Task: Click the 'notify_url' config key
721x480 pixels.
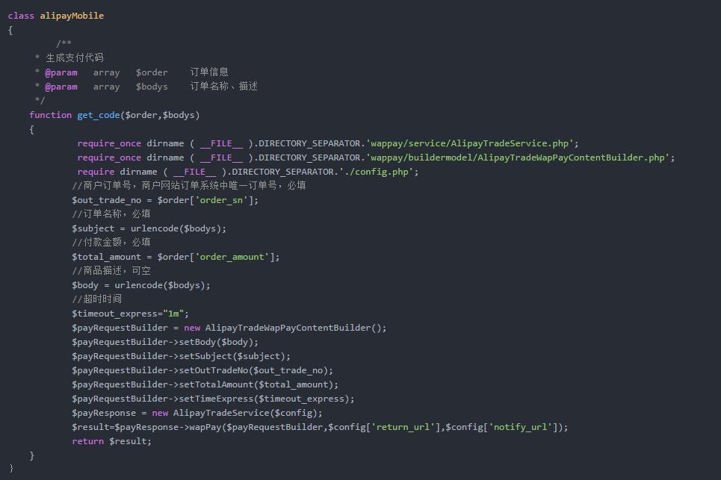Action: (x=521, y=427)
